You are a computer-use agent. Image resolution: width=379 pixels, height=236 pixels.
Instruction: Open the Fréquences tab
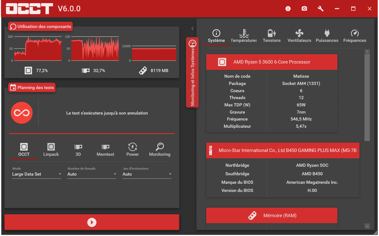355,36
